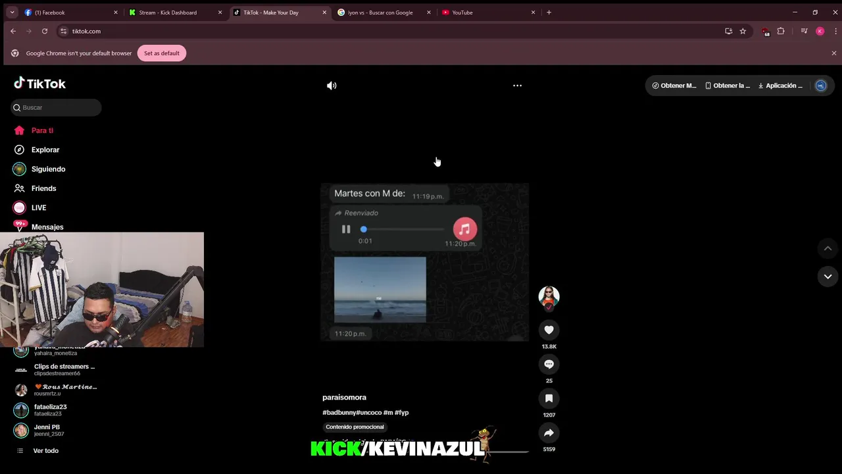Click Contenido promocional label
Screen dimensions: 842x474
(355, 427)
